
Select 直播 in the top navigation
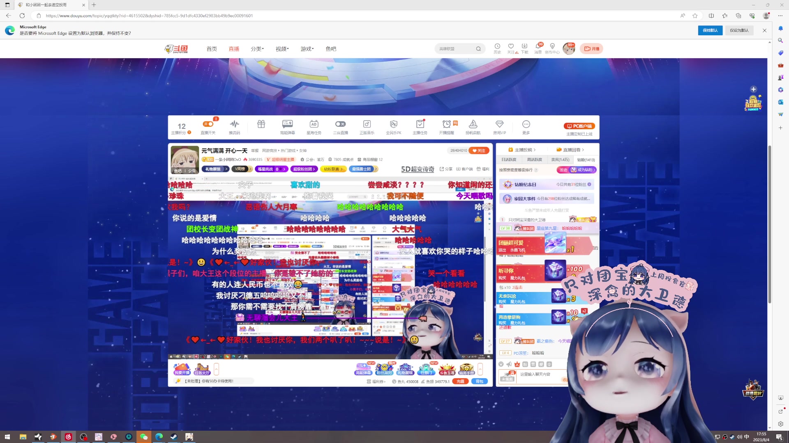(233, 48)
